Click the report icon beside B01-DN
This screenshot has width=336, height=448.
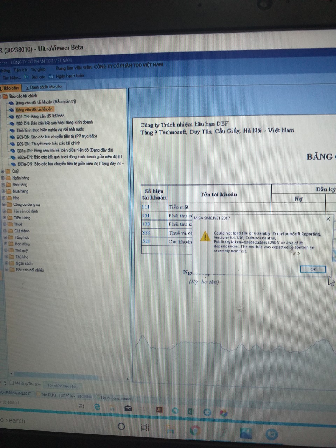coord(13,117)
